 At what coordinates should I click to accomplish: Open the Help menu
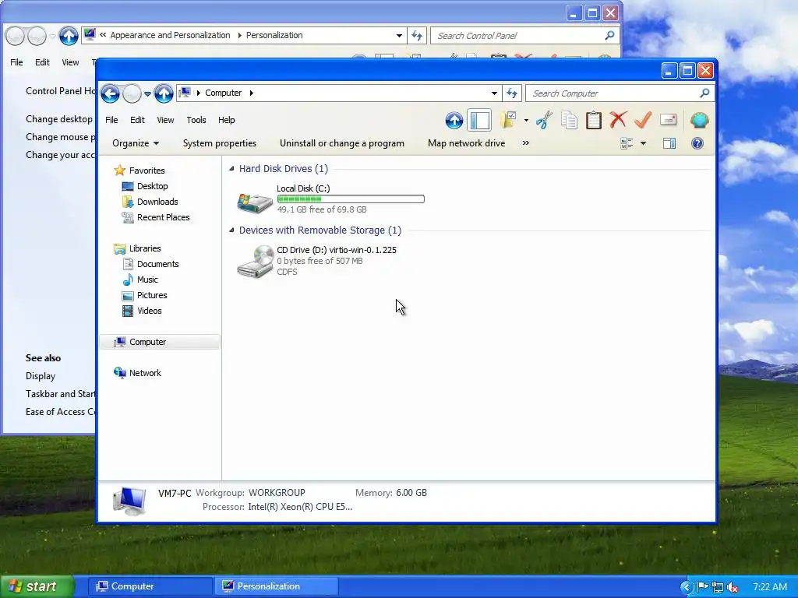coord(227,120)
